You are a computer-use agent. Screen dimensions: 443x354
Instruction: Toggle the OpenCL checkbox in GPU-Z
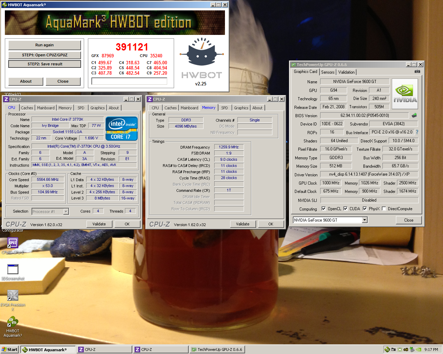click(x=324, y=208)
